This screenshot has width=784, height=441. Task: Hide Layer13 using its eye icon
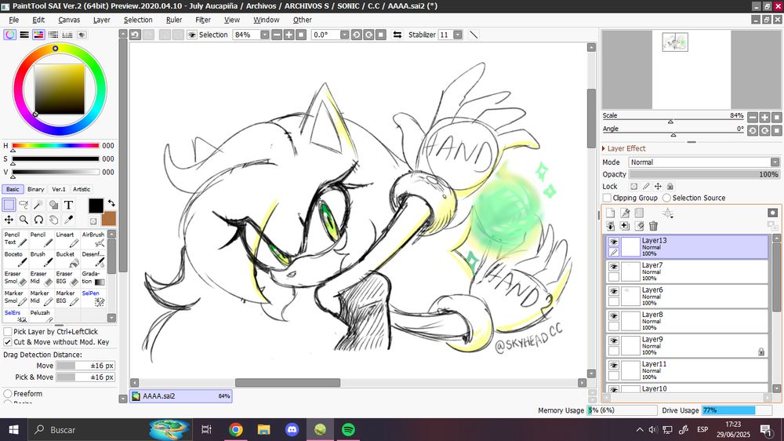(614, 242)
